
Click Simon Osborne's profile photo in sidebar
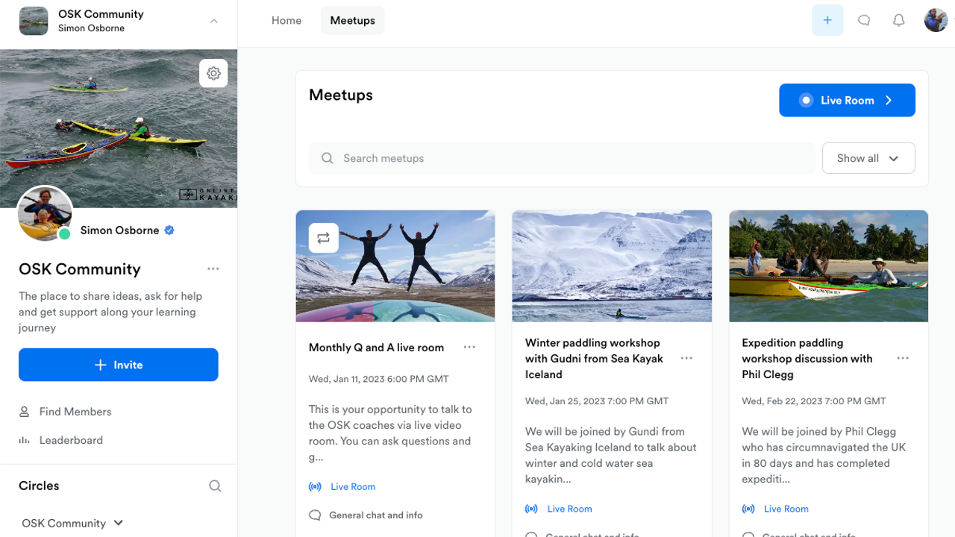coord(45,213)
